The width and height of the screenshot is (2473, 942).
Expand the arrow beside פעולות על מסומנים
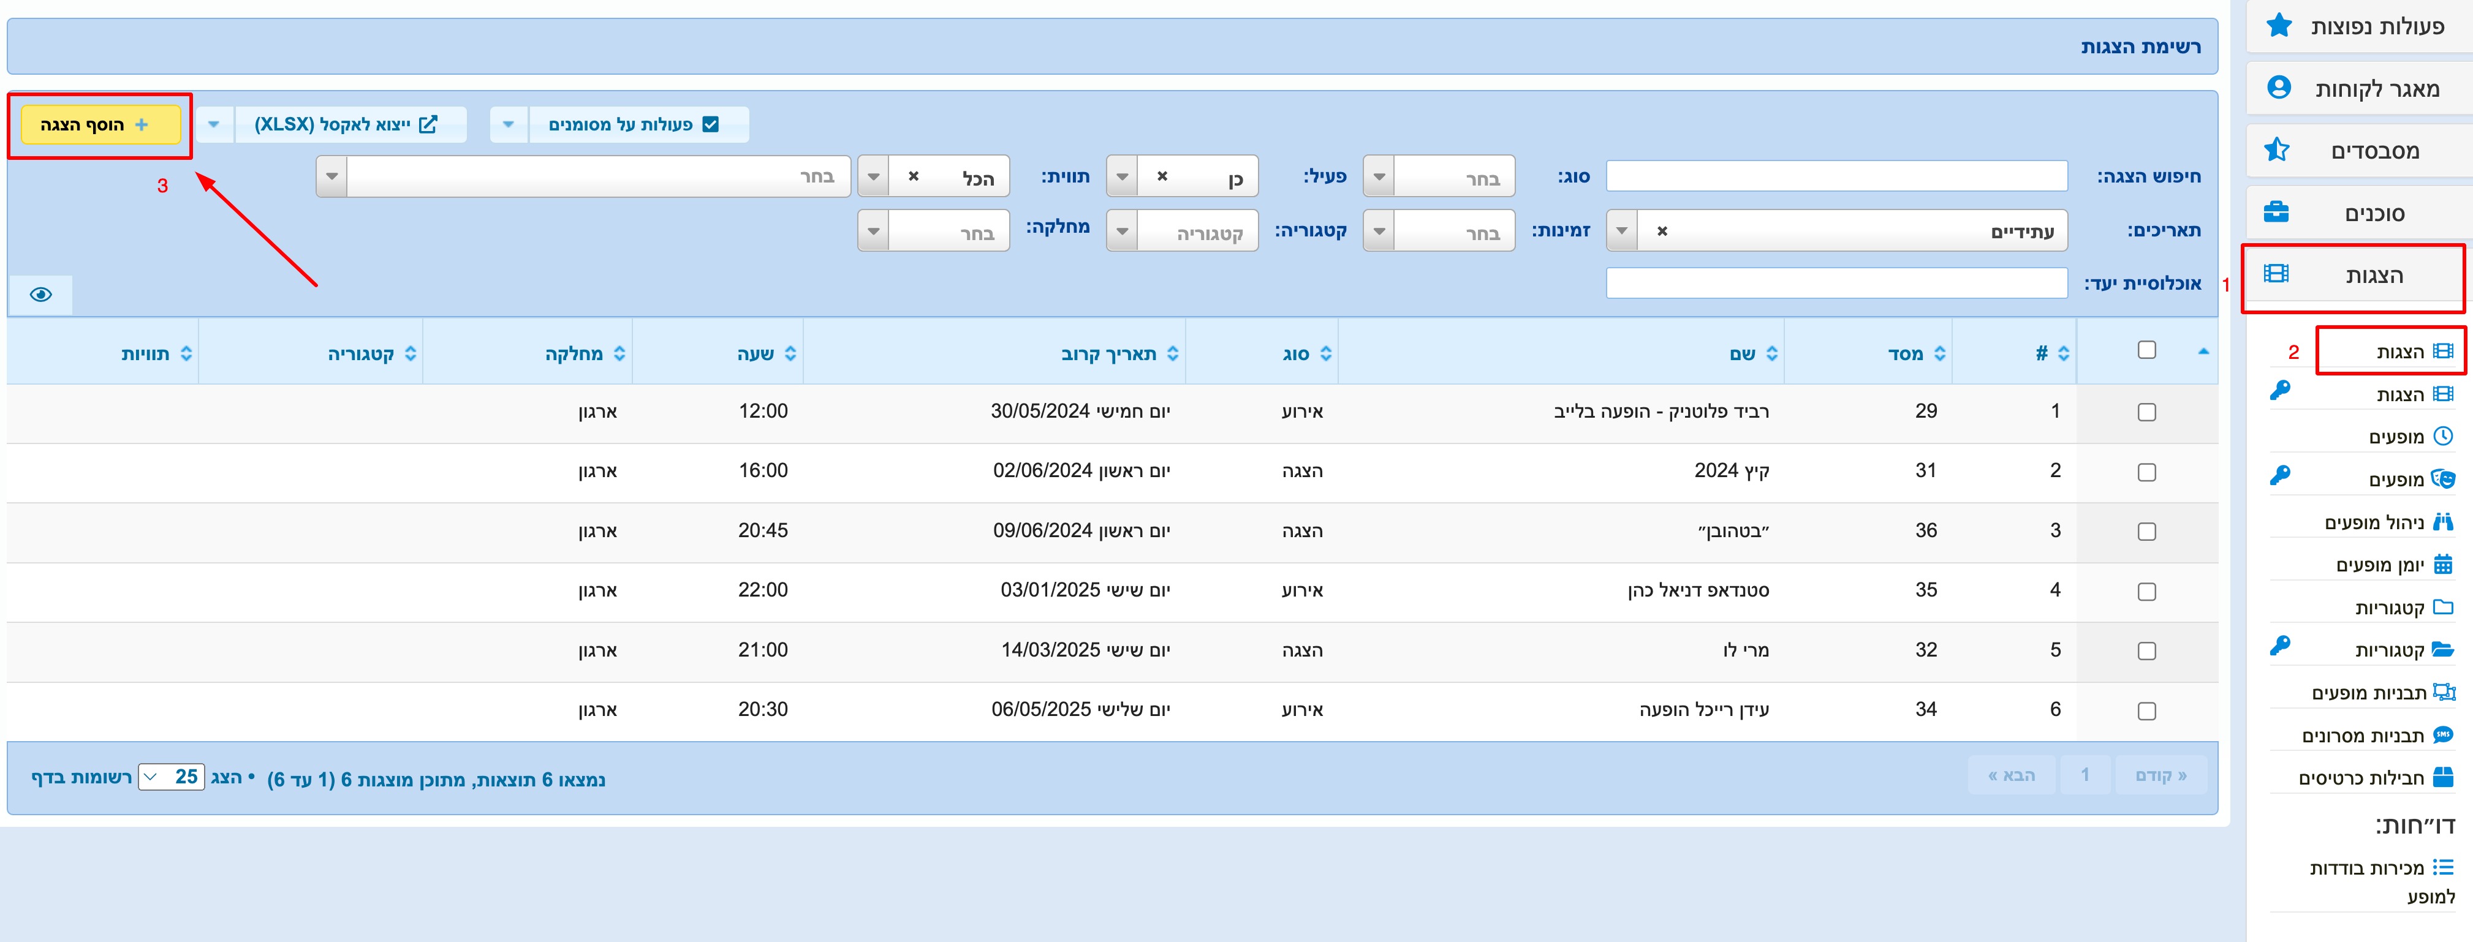[x=509, y=125]
